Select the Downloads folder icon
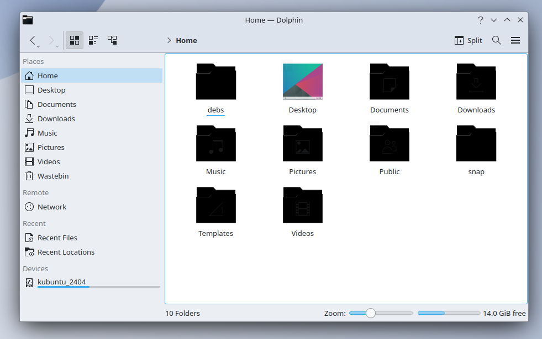This screenshot has height=339, width=542. (x=476, y=82)
